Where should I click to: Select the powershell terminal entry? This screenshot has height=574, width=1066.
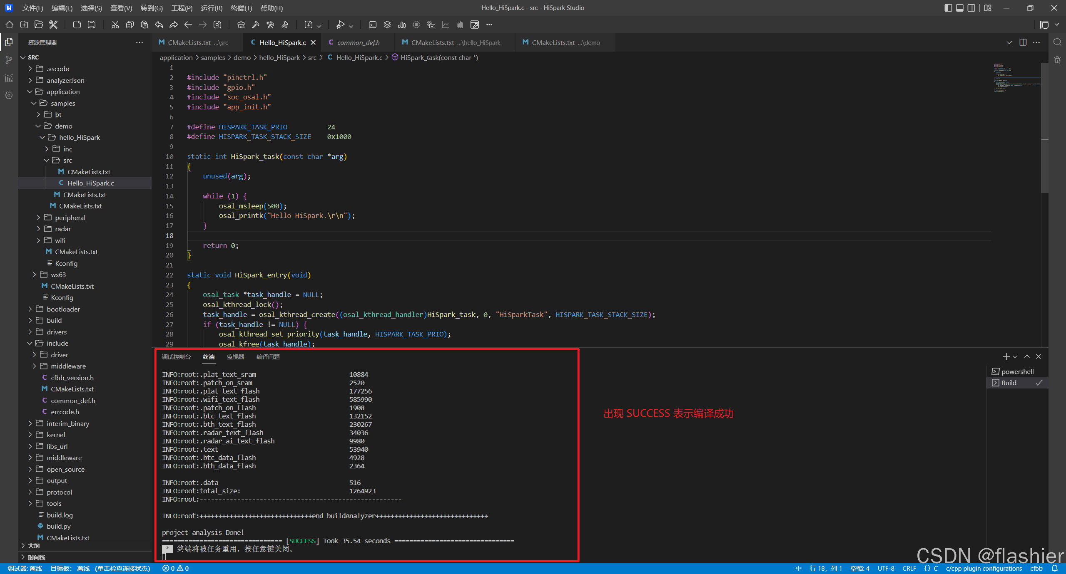1016,371
